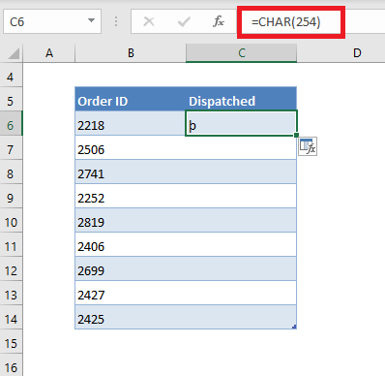Select the row 10 header
Screen dimensions: 385x376
point(11,222)
